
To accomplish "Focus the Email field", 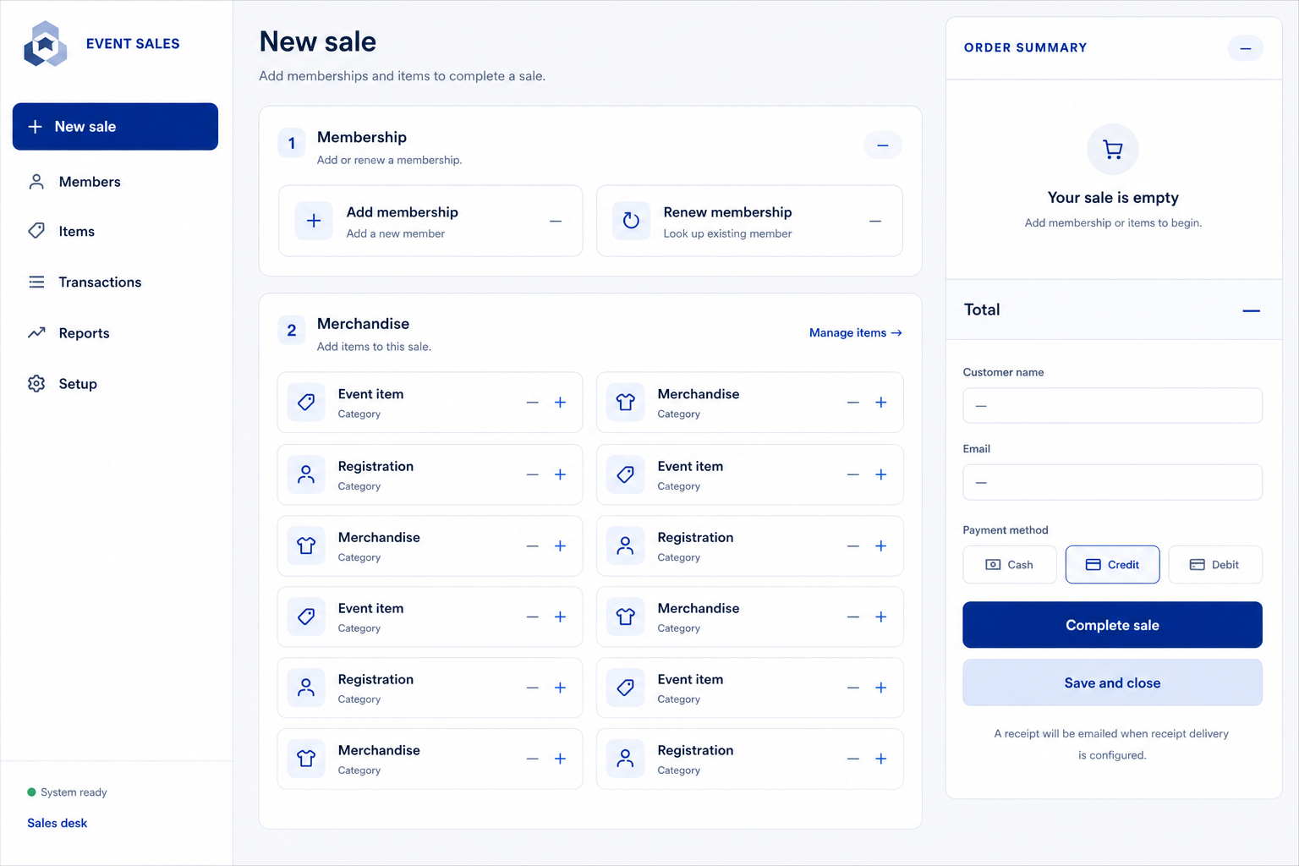I will (1112, 482).
